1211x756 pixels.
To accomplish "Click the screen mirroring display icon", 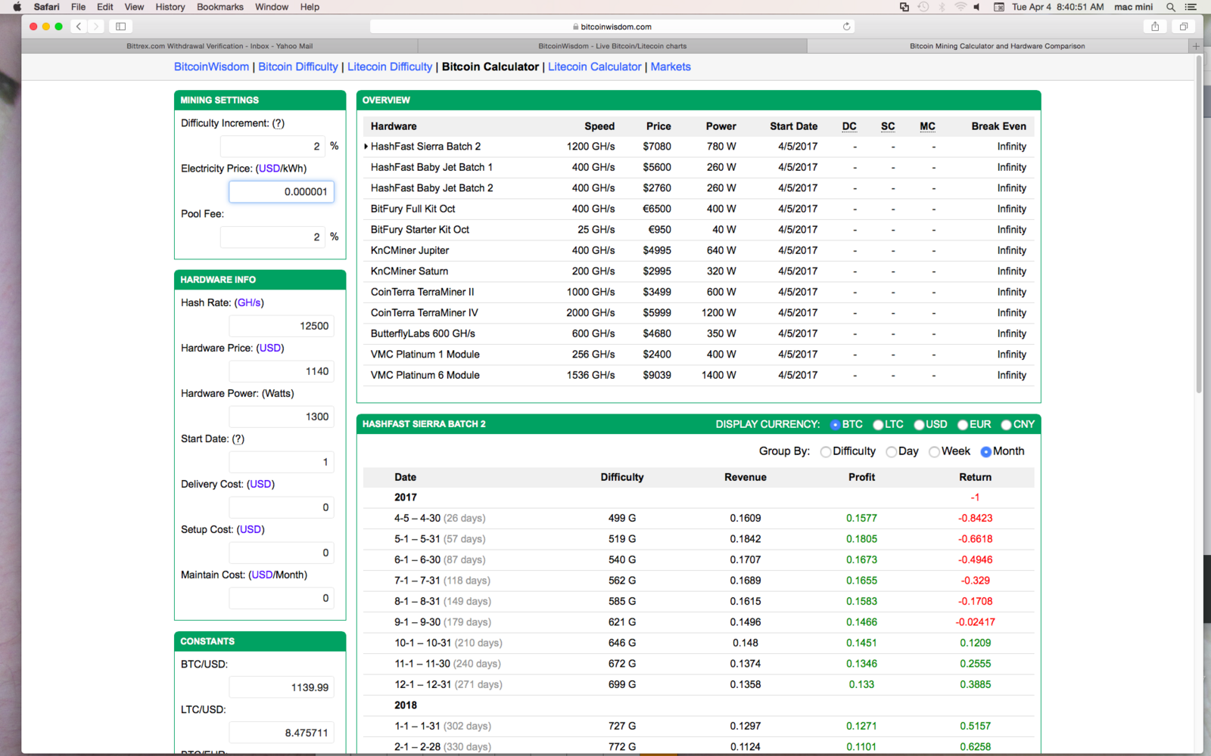I will [x=904, y=7].
